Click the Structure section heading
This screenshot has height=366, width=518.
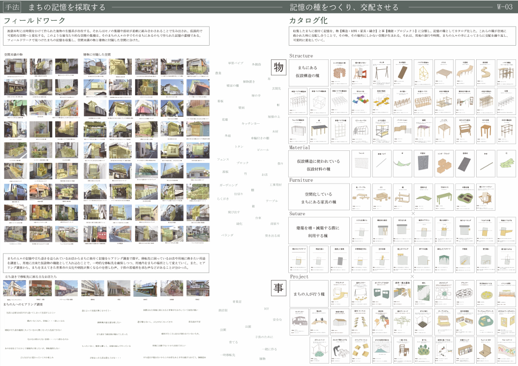coord(307,56)
